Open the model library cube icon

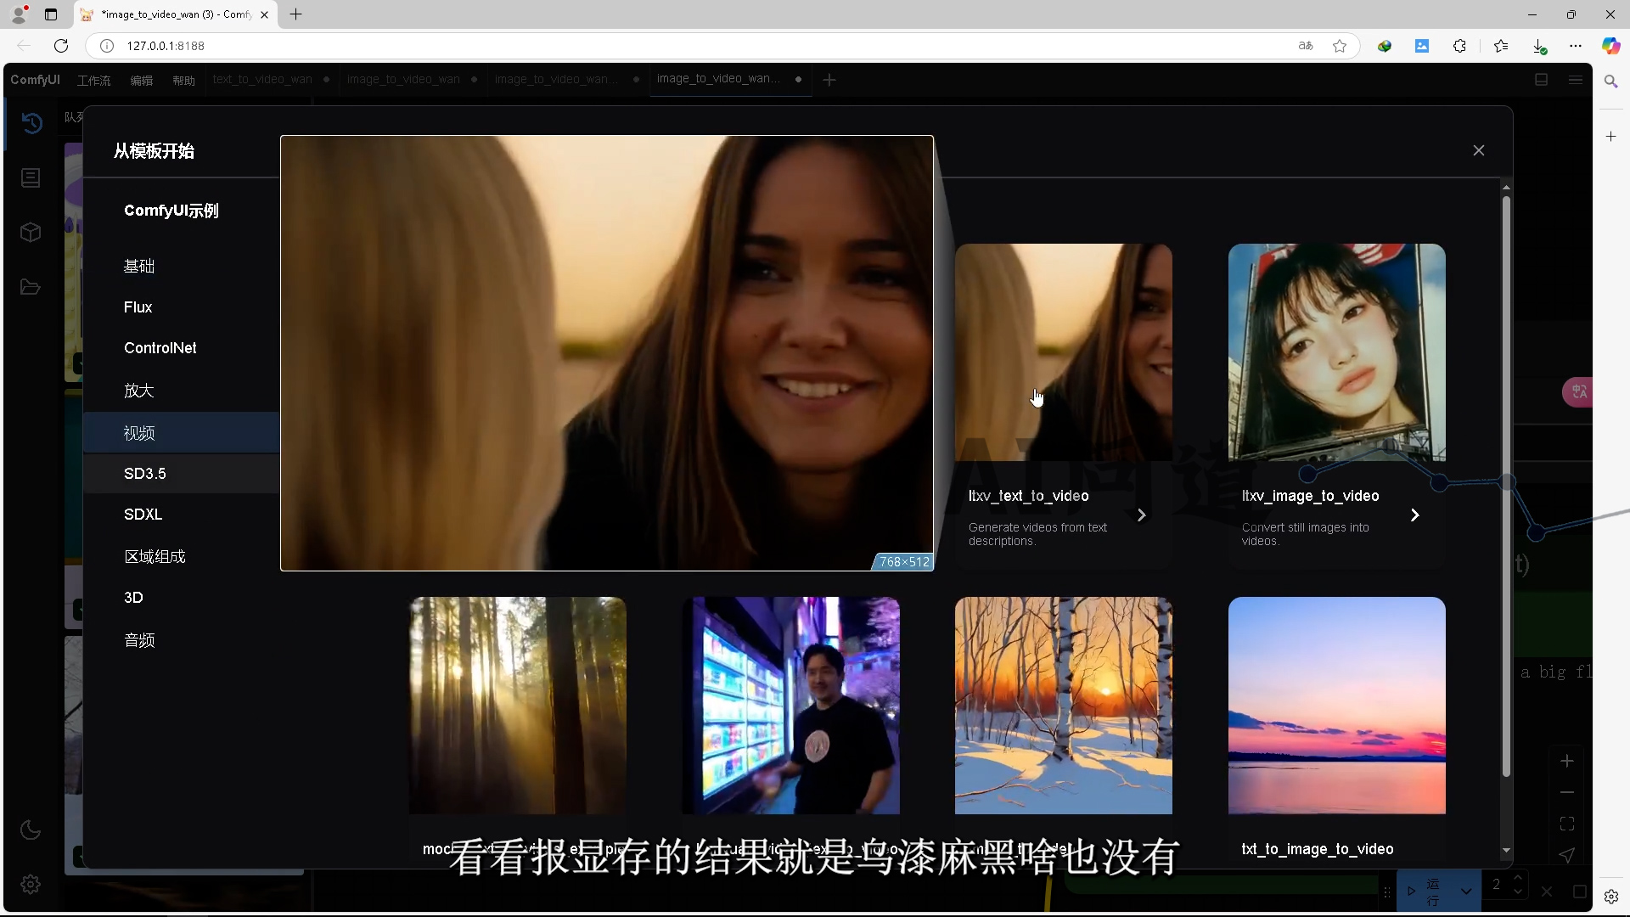[x=31, y=232]
